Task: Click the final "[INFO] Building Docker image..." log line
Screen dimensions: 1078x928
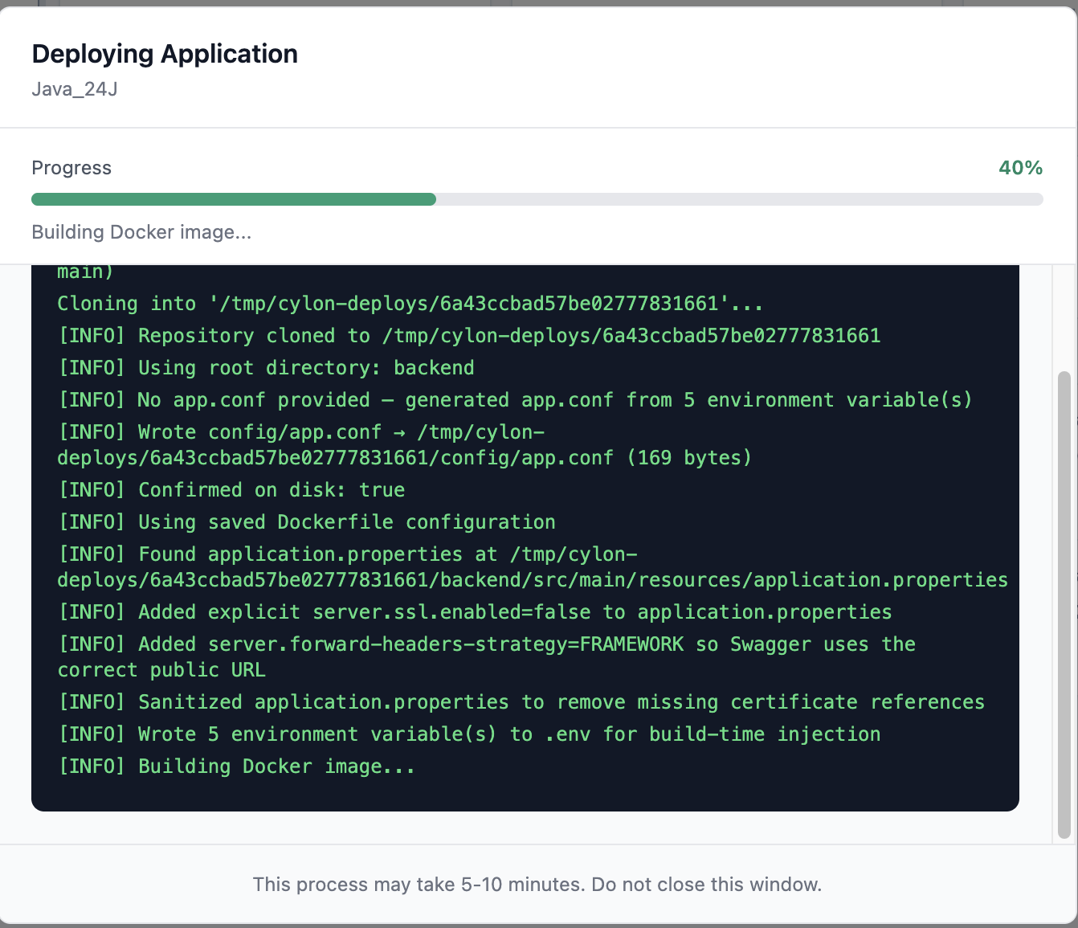Action: click(x=236, y=767)
